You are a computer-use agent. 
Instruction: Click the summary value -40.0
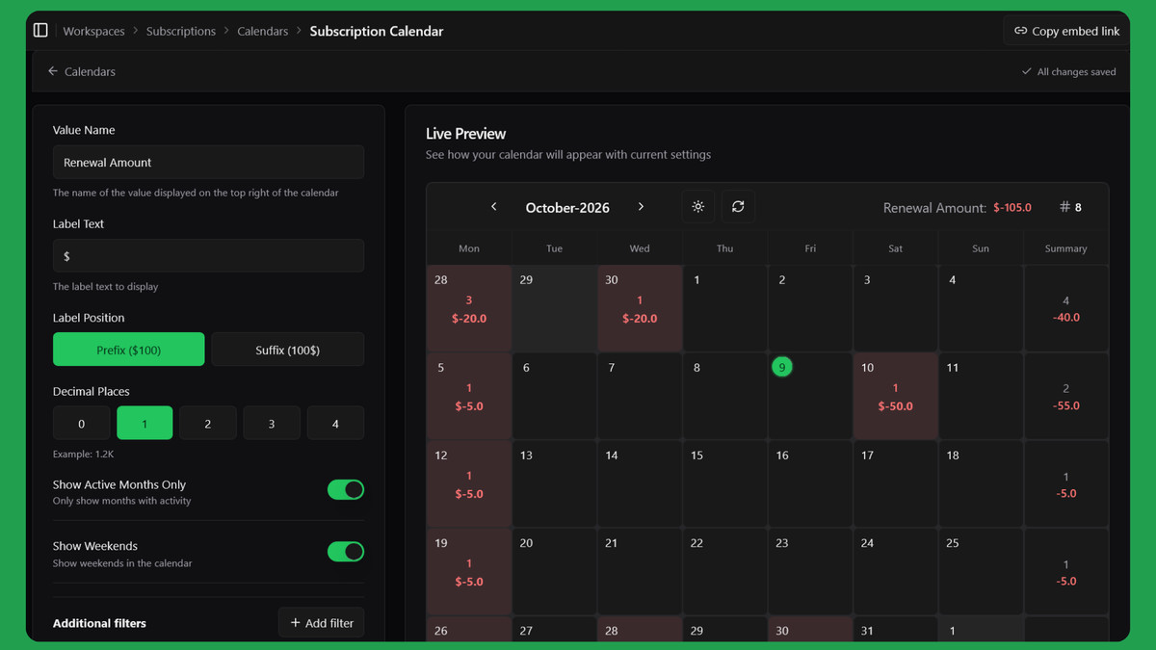[x=1066, y=317]
